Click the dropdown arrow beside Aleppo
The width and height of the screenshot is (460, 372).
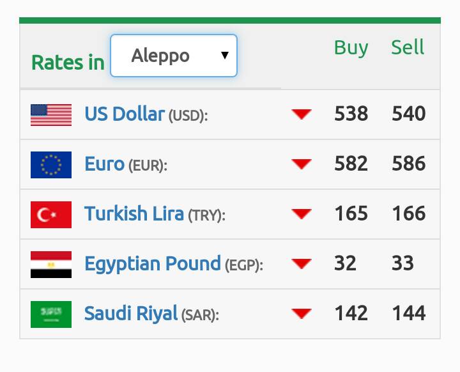225,55
